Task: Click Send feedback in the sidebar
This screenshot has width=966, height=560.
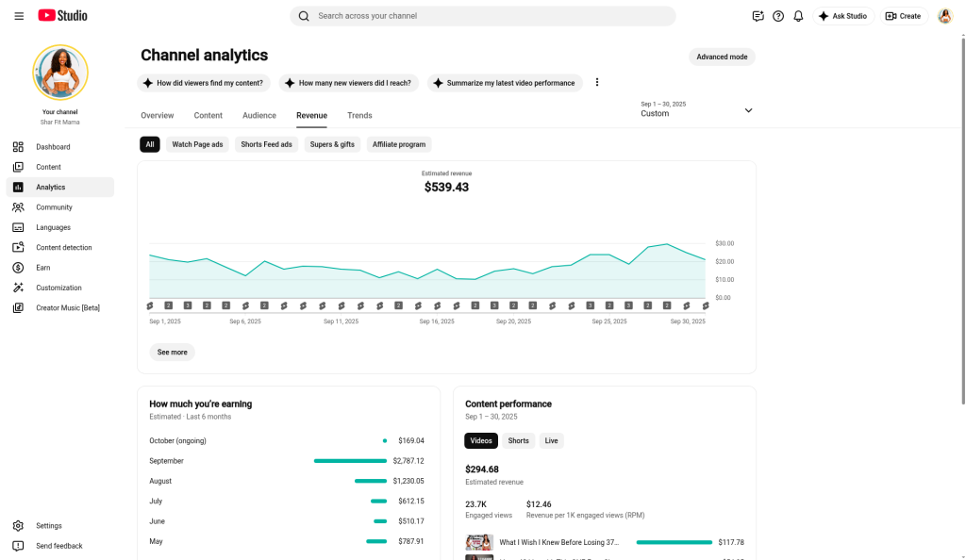Action: point(60,546)
